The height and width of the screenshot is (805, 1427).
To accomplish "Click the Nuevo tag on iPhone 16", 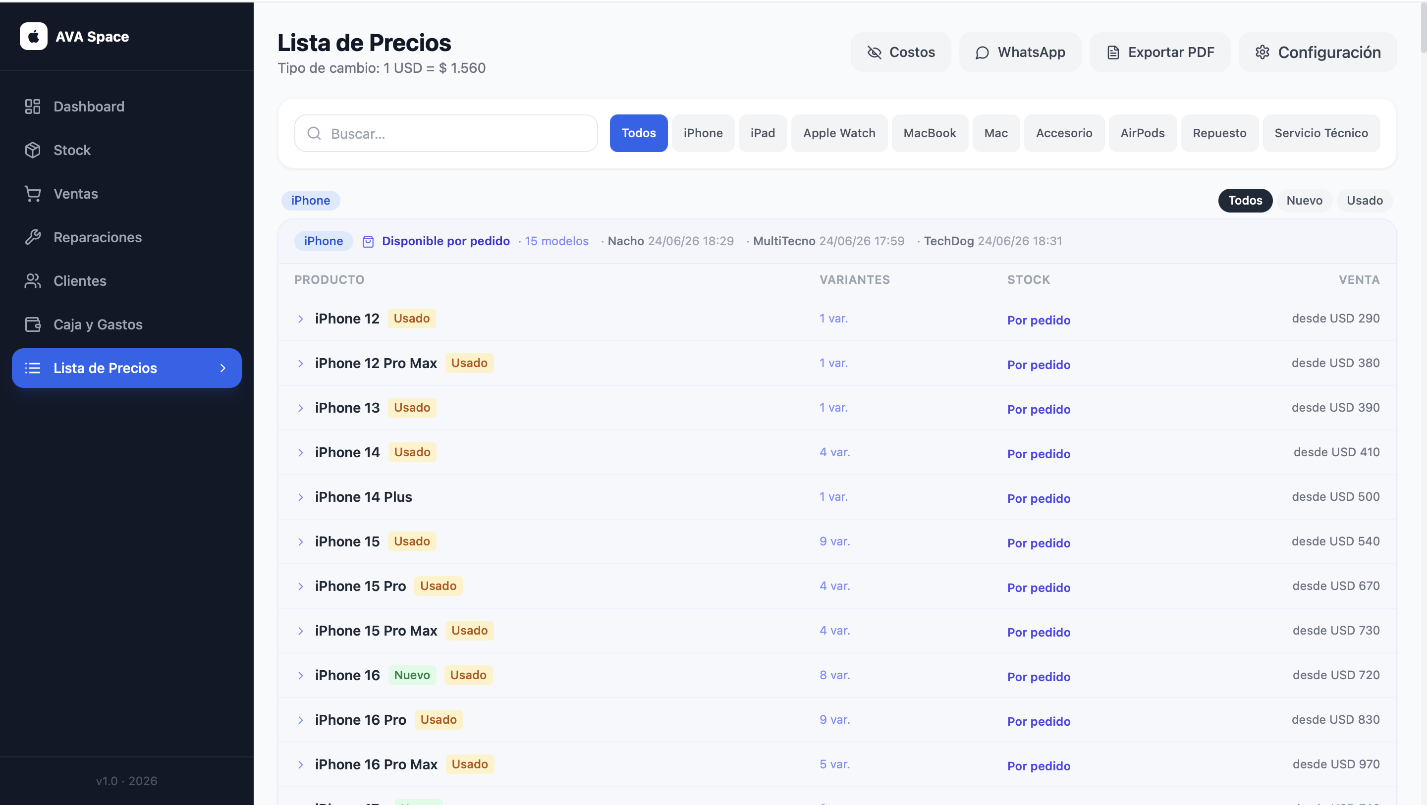I will pos(412,675).
